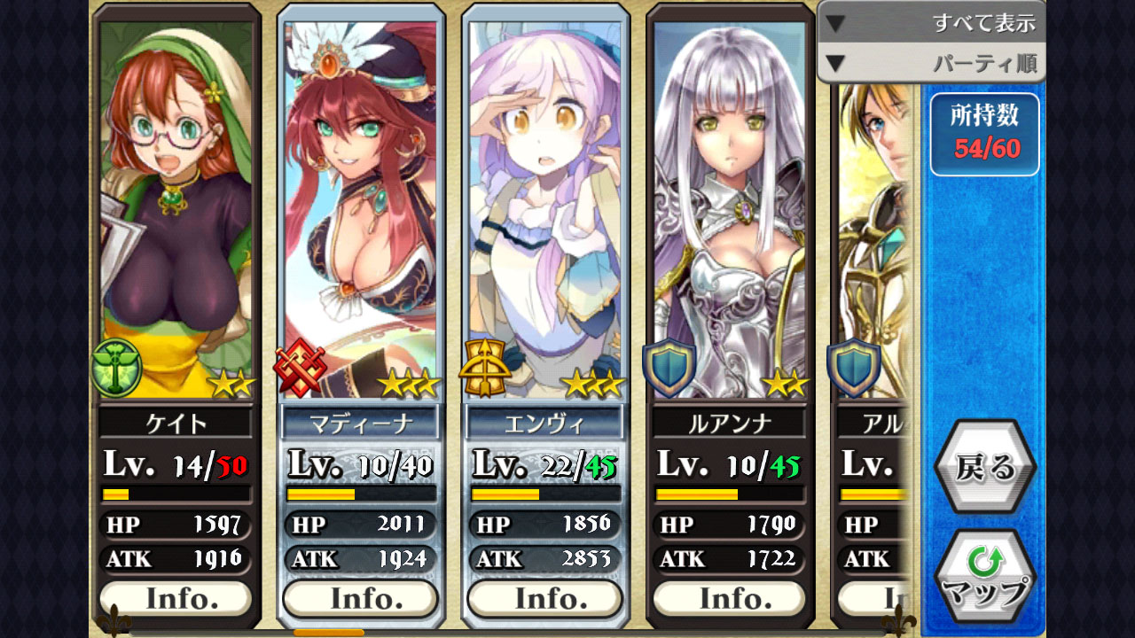Open Info. for エンヴィ
This screenshot has width=1135, height=638.
tap(545, 598)
